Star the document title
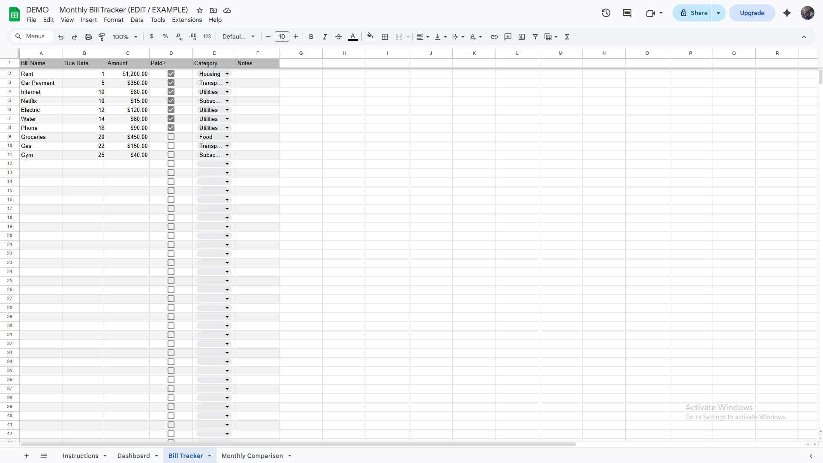The width and height of the screenshot is (823, 463). click(200, 10)
